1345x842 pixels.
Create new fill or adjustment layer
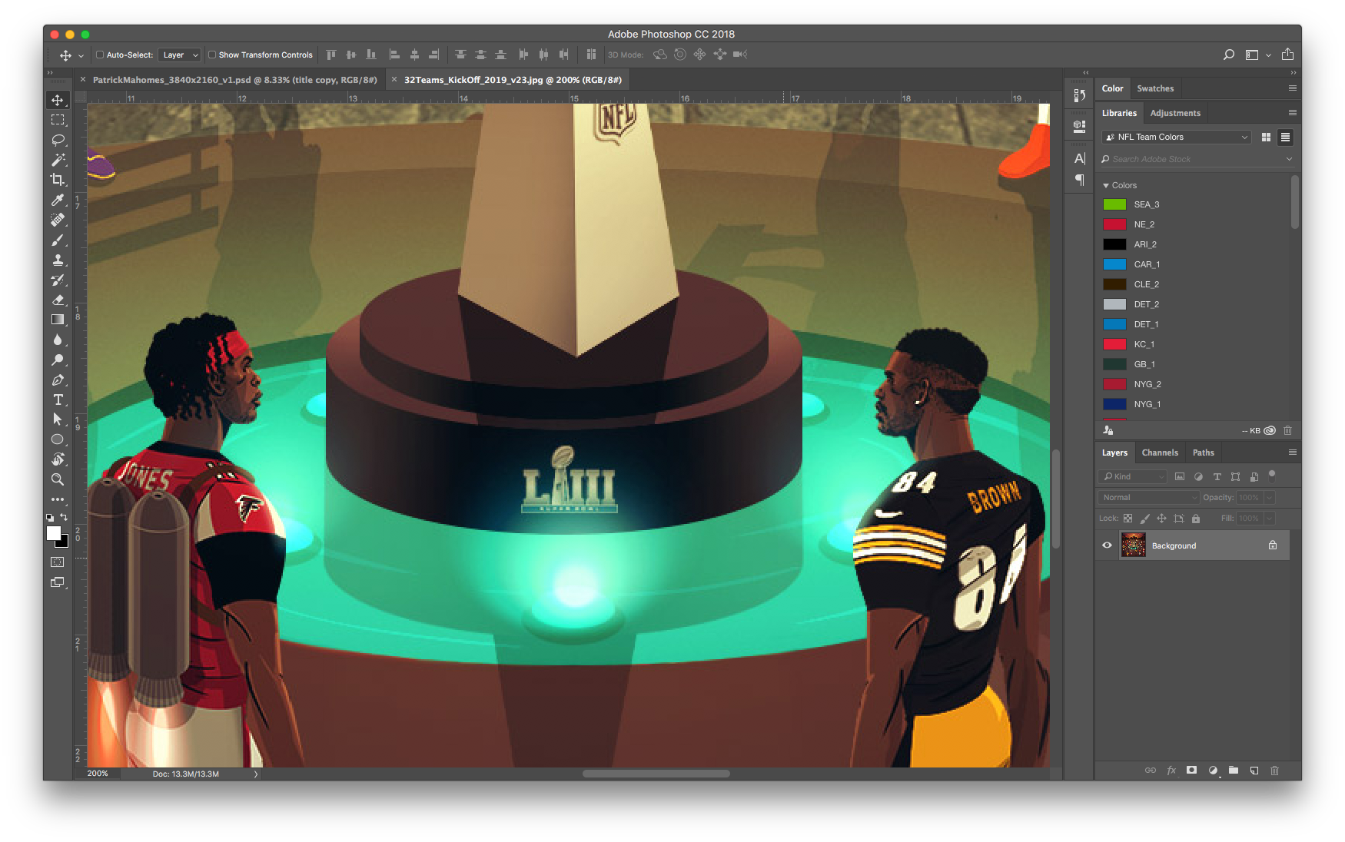click(1213, 770)
